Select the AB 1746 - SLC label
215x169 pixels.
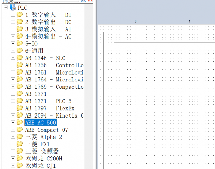pyautogui.click(x=45, y=58)
